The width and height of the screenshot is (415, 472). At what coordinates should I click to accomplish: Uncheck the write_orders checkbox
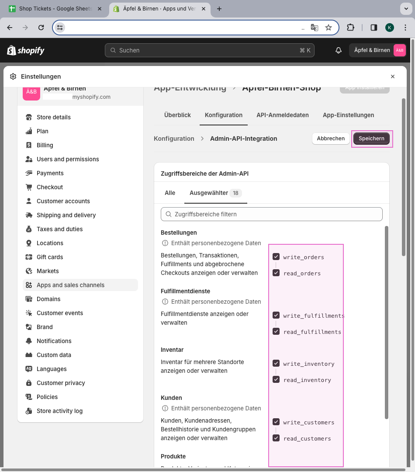coord(276,257)
